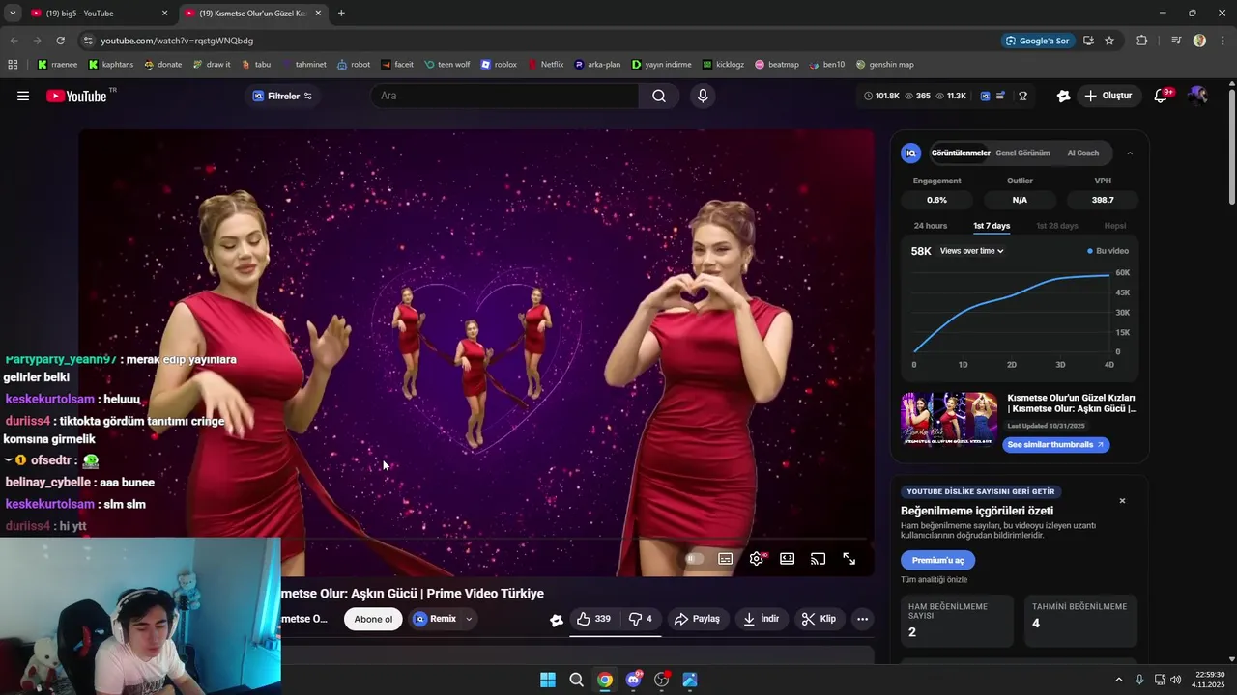The width and height of the screenshot is (1237, 695).
Task: Open Windows Start menu
Action: click(548, 680)
